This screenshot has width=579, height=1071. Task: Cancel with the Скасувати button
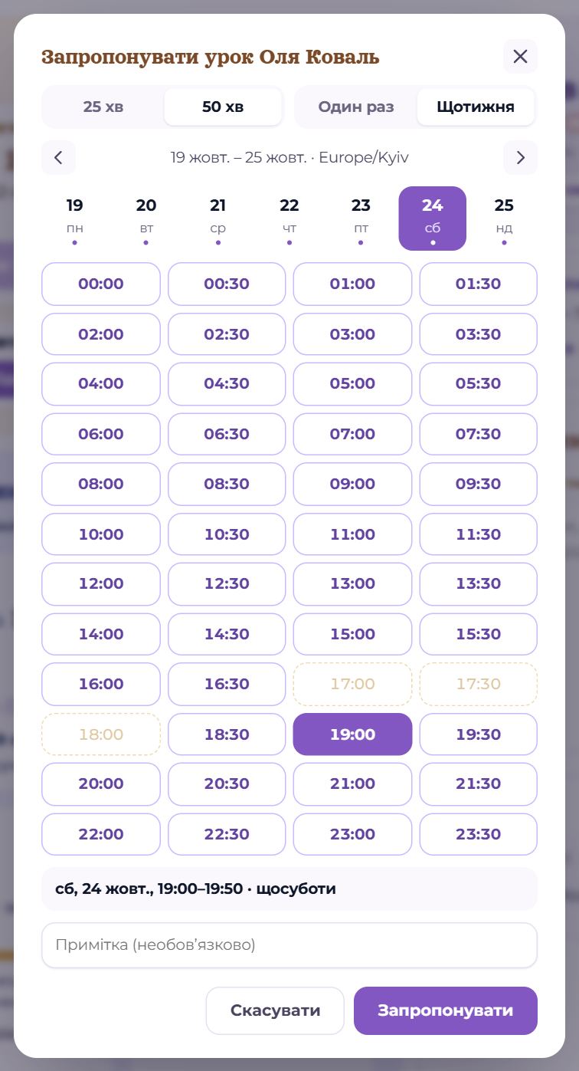click(x=275, y=1010)
